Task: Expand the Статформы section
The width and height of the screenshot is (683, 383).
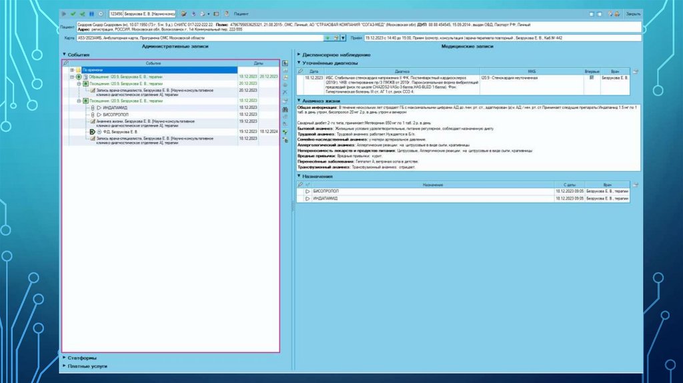Action: 64,358
